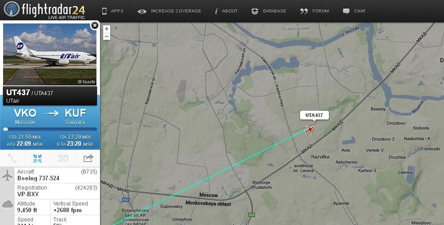
Task: Open the Chat link
Action: (x=354, y=11)
